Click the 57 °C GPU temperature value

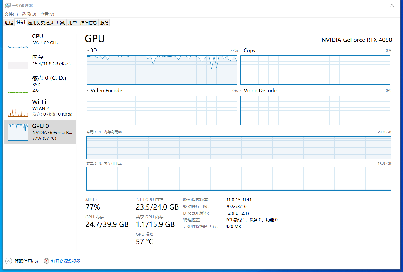(145, 242)
